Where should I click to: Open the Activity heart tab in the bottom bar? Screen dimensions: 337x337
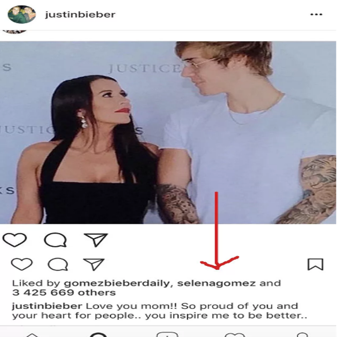pyautogui.click(x=234, y=335)
